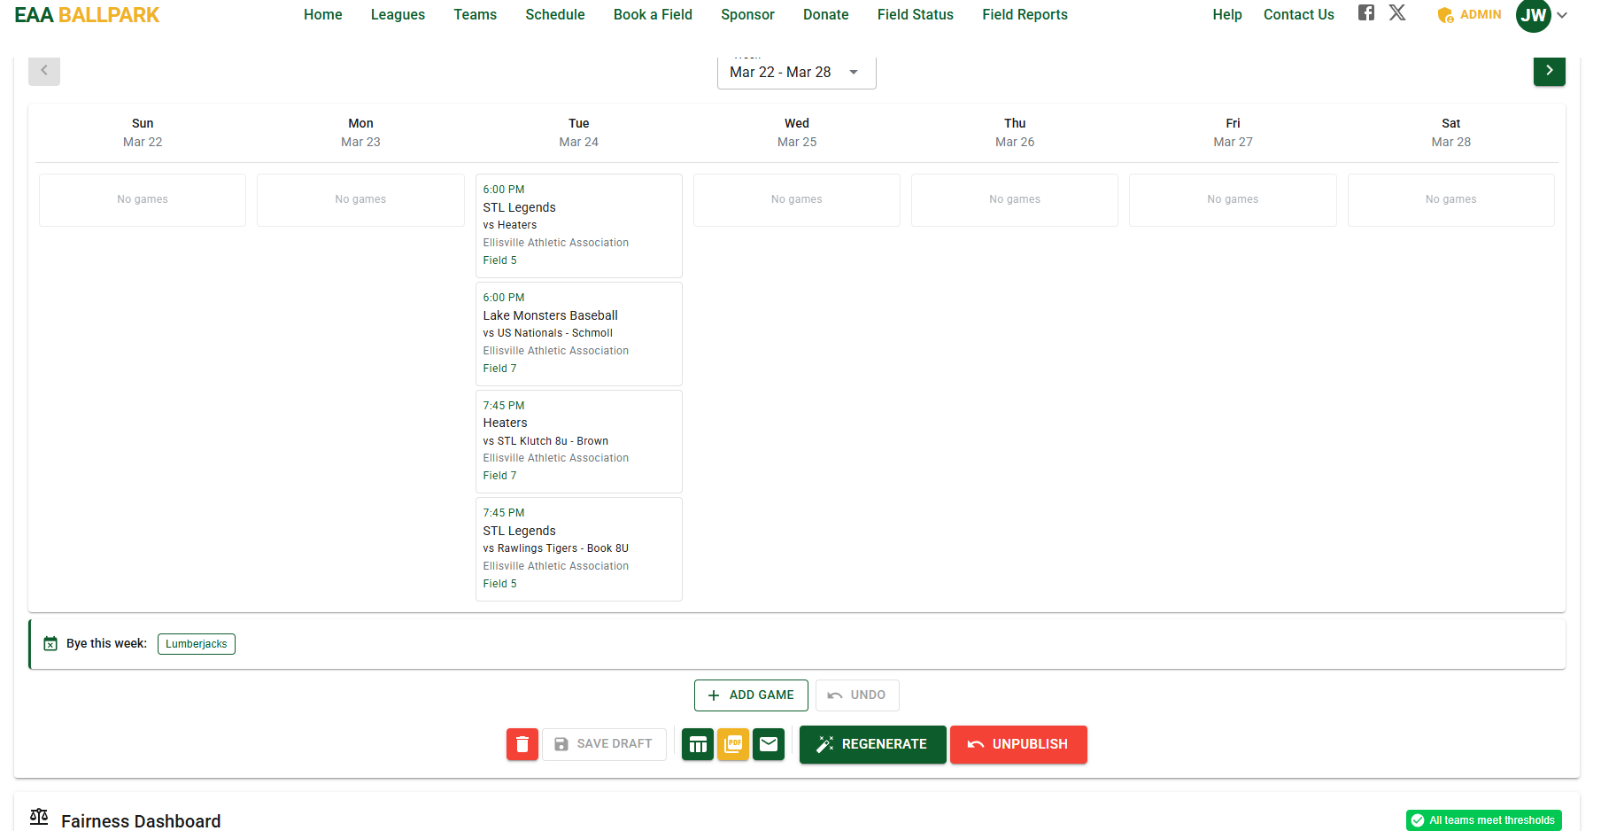Screen dimensions: 1601x831
Task: Export schedule with the PDF icon
Action: 733,744
